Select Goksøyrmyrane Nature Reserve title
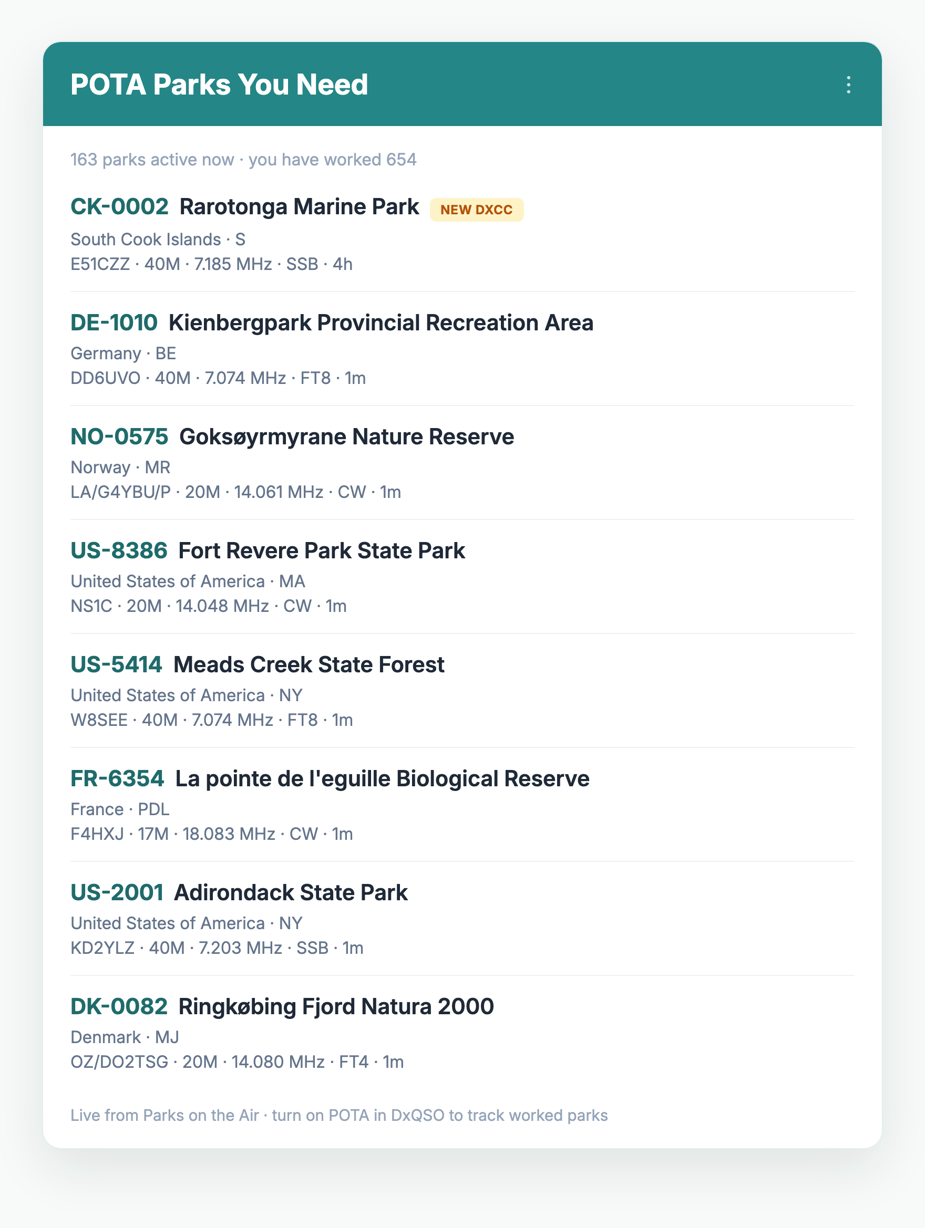925x1228 pixels. 347,436
